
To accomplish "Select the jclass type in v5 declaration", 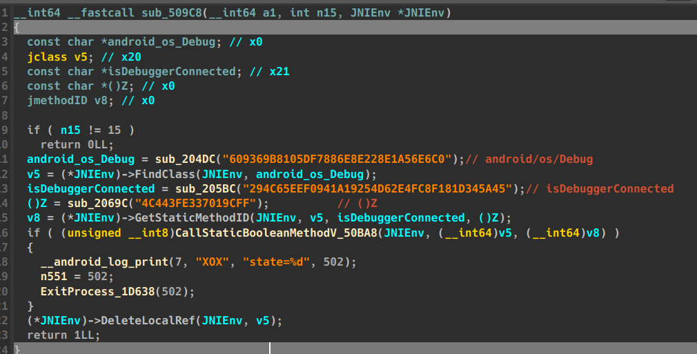I will pos(44,57).
